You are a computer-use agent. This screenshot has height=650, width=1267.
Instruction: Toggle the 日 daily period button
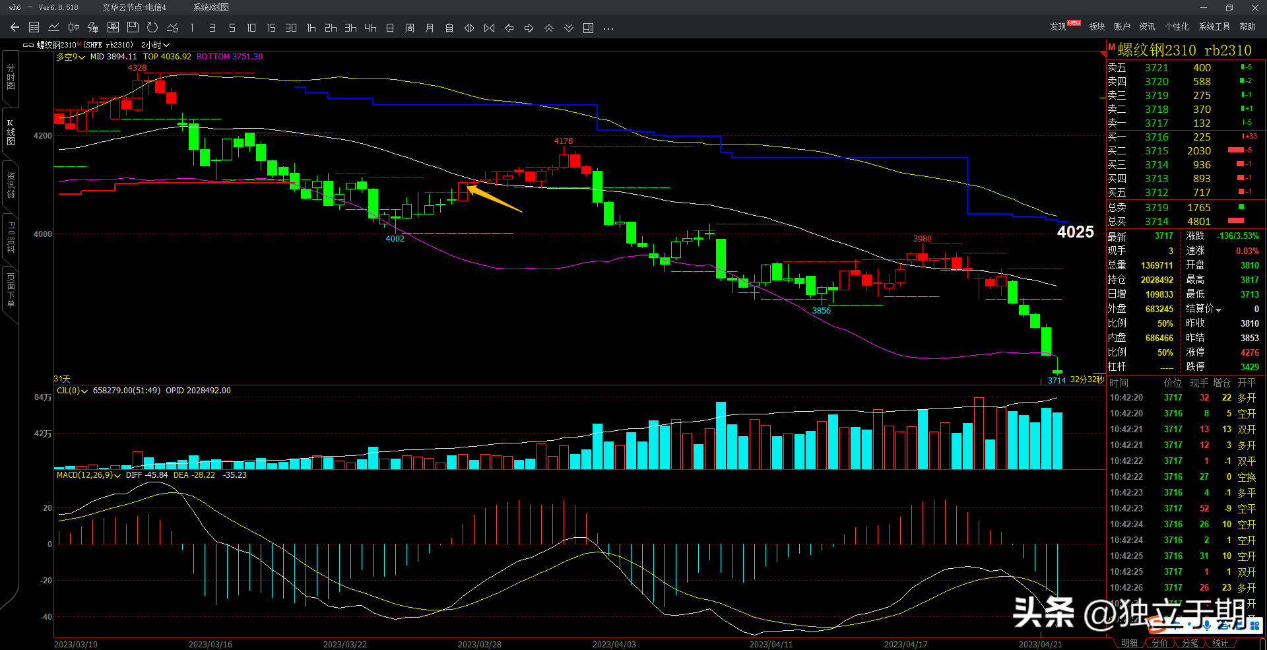(390, 28)
